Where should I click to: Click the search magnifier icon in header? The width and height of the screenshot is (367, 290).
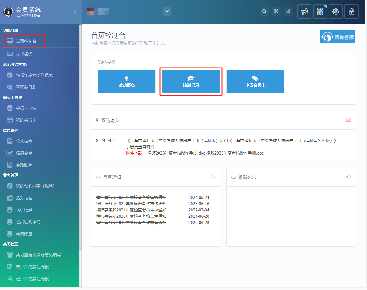coord(264,11)
